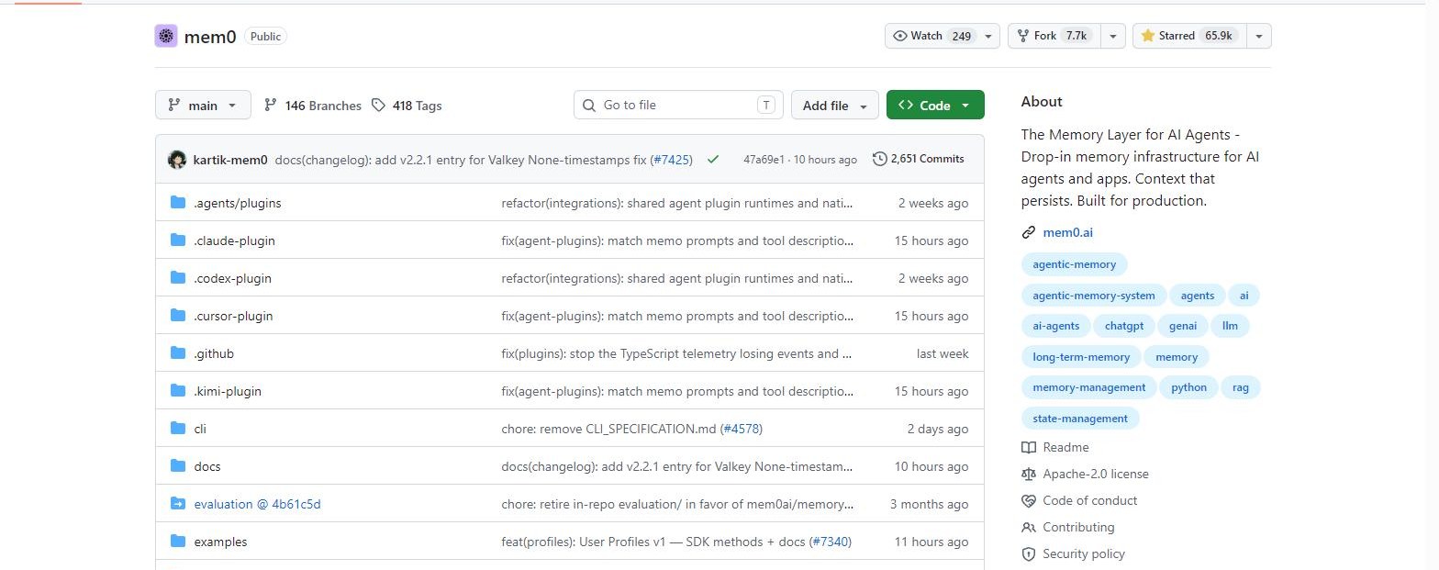This screenshot has height=570, width=1439.
Task: Click the docs folder icon
Action: tap(178, 466)
